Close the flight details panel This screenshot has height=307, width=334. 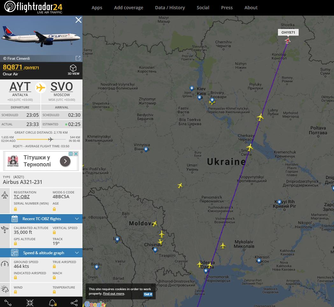[78, 20]
